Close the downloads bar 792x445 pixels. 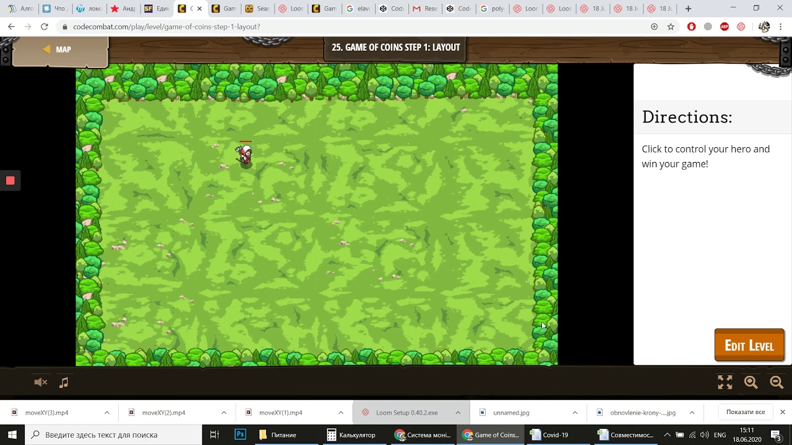click(x=782, y=412)
